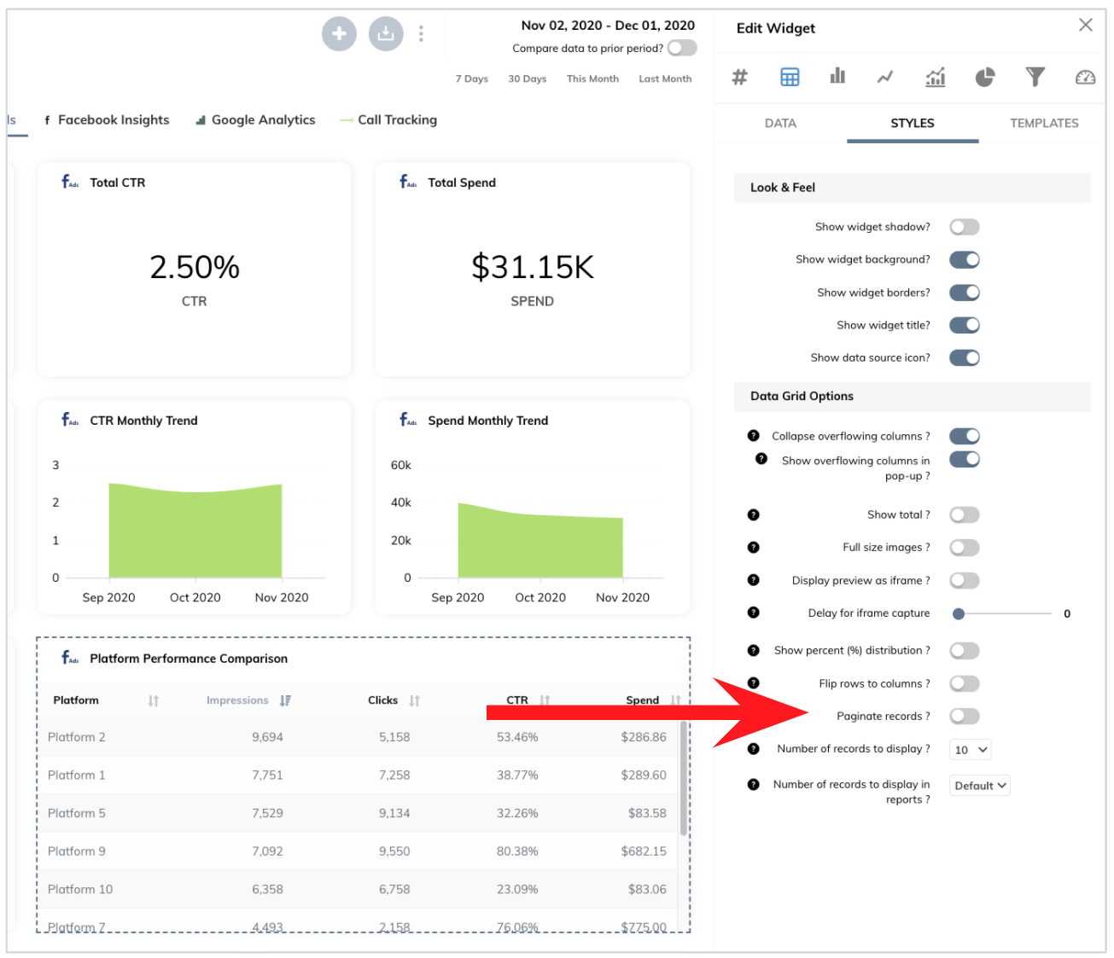This screenshot has height=958, width=1114.
Task: Click the $31.15K Total Spend value
Action: [533, 267]
